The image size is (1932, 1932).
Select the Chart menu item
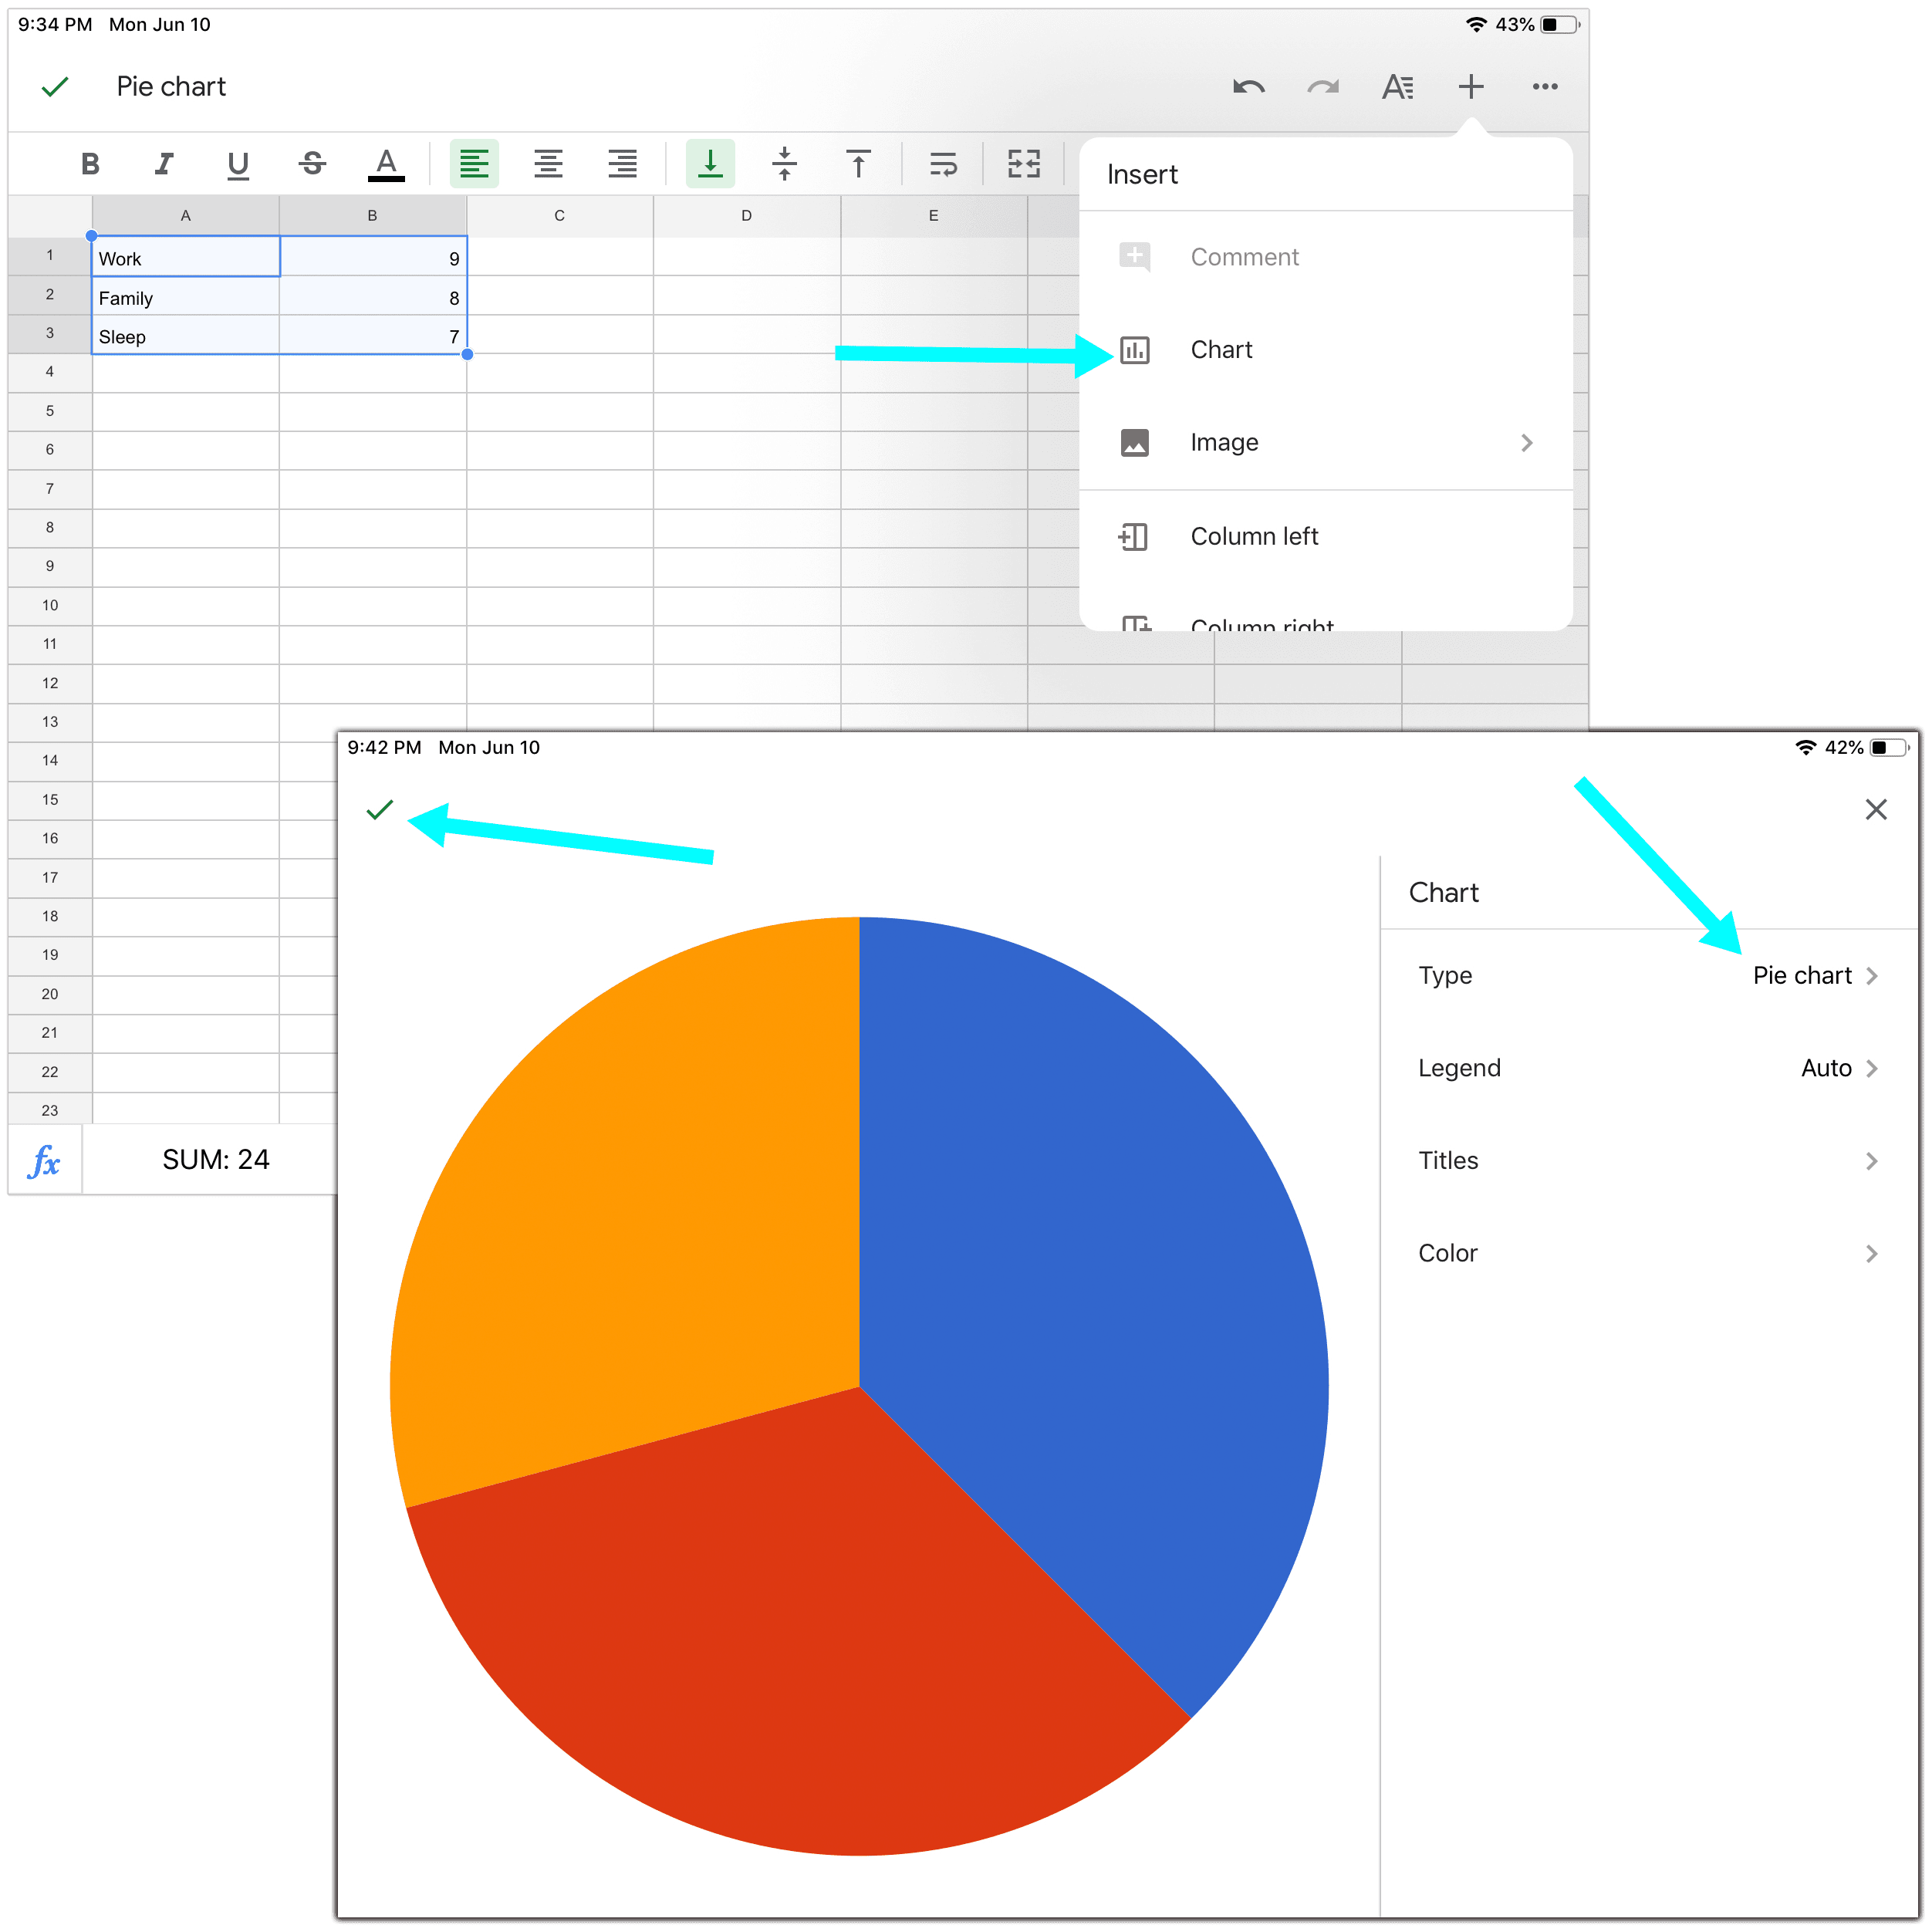coord(1222,350)
